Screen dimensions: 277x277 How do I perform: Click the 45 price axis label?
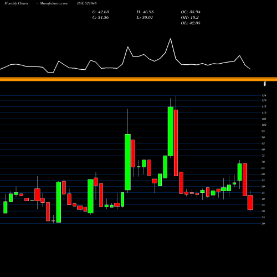pyautogui.click(x=263, y=193)
